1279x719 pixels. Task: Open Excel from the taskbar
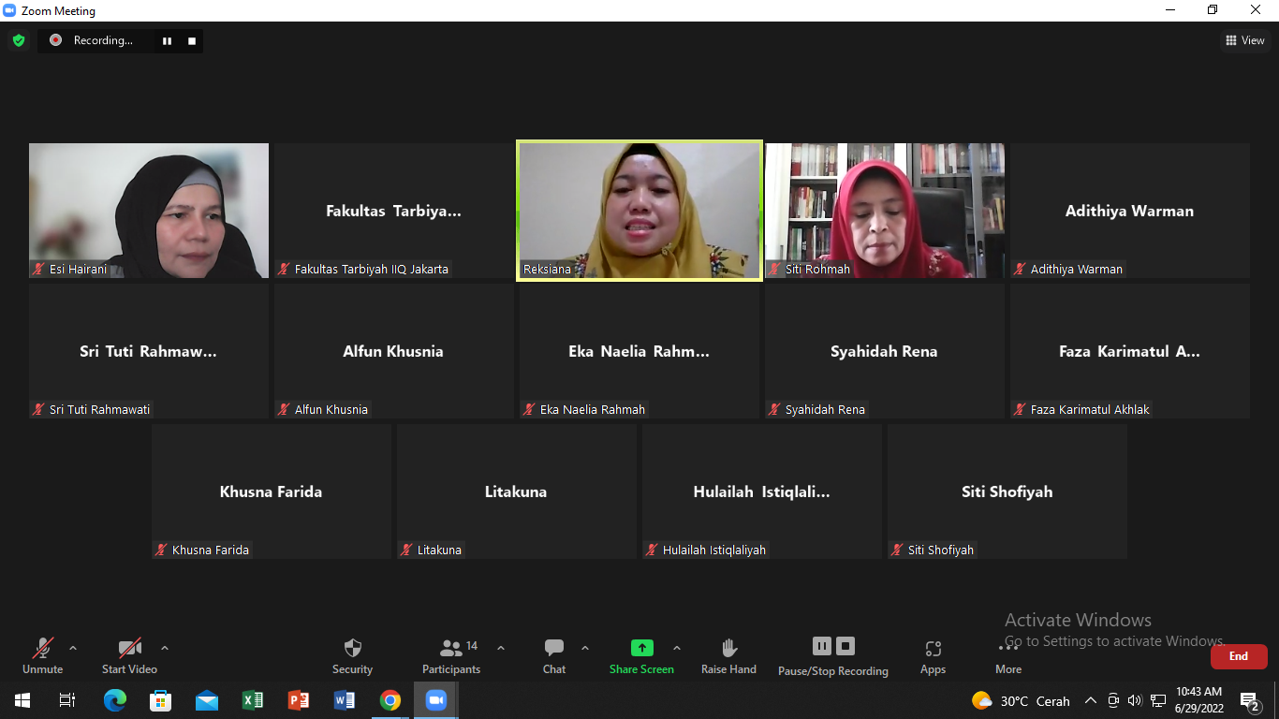(253, 700)
